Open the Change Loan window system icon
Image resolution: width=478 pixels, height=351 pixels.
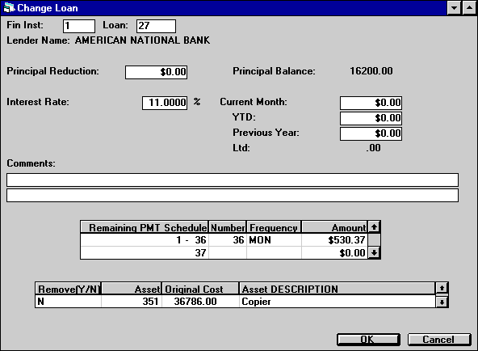tap(9, 8)
